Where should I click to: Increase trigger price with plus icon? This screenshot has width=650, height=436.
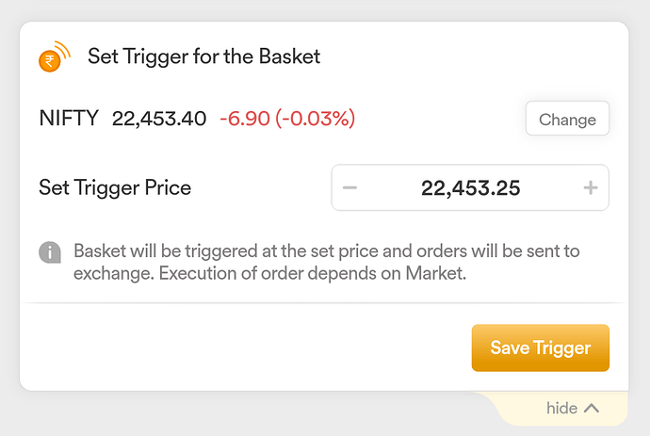pyautogui.click(x=591, y=187)
